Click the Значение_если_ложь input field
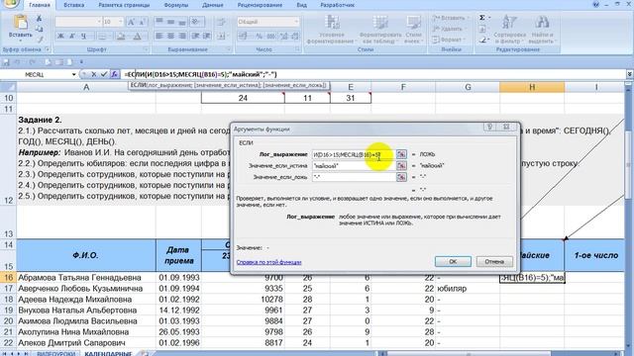 pyautogui.click(x=354, y=177)
